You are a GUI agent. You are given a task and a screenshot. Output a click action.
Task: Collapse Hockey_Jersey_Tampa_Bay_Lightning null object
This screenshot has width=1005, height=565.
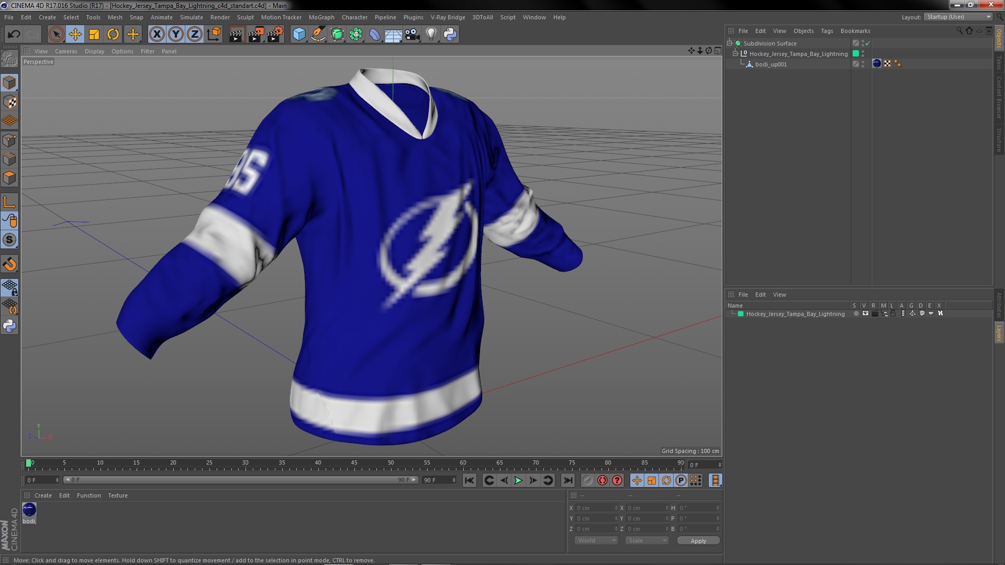pyautogui.click(x=735, y=54)
